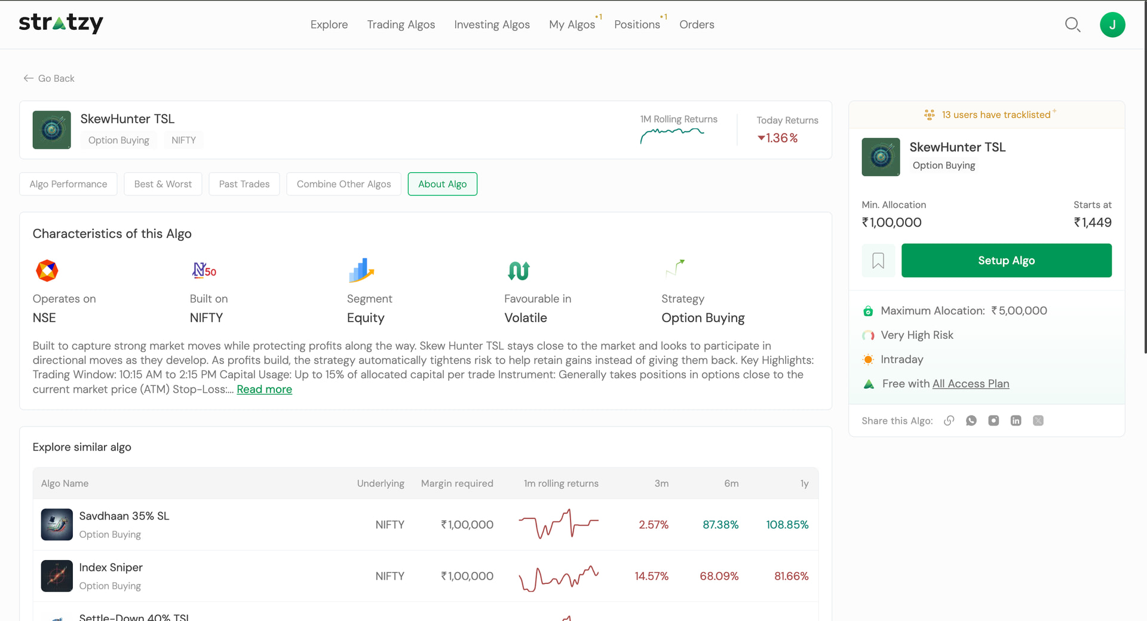Go to My Algos

(572, 25)
